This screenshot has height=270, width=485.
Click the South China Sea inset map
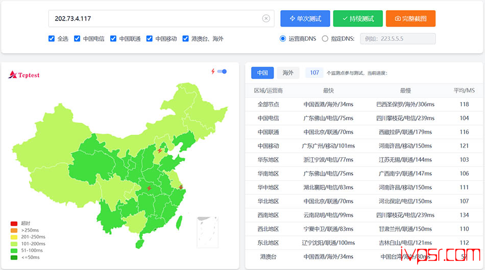(x=208, y=232)
